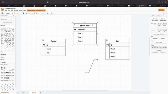Image resolution: width=168 pixels, height=94 pixels.
Task: Click the line color pencil icon
Action: (34, 13)
